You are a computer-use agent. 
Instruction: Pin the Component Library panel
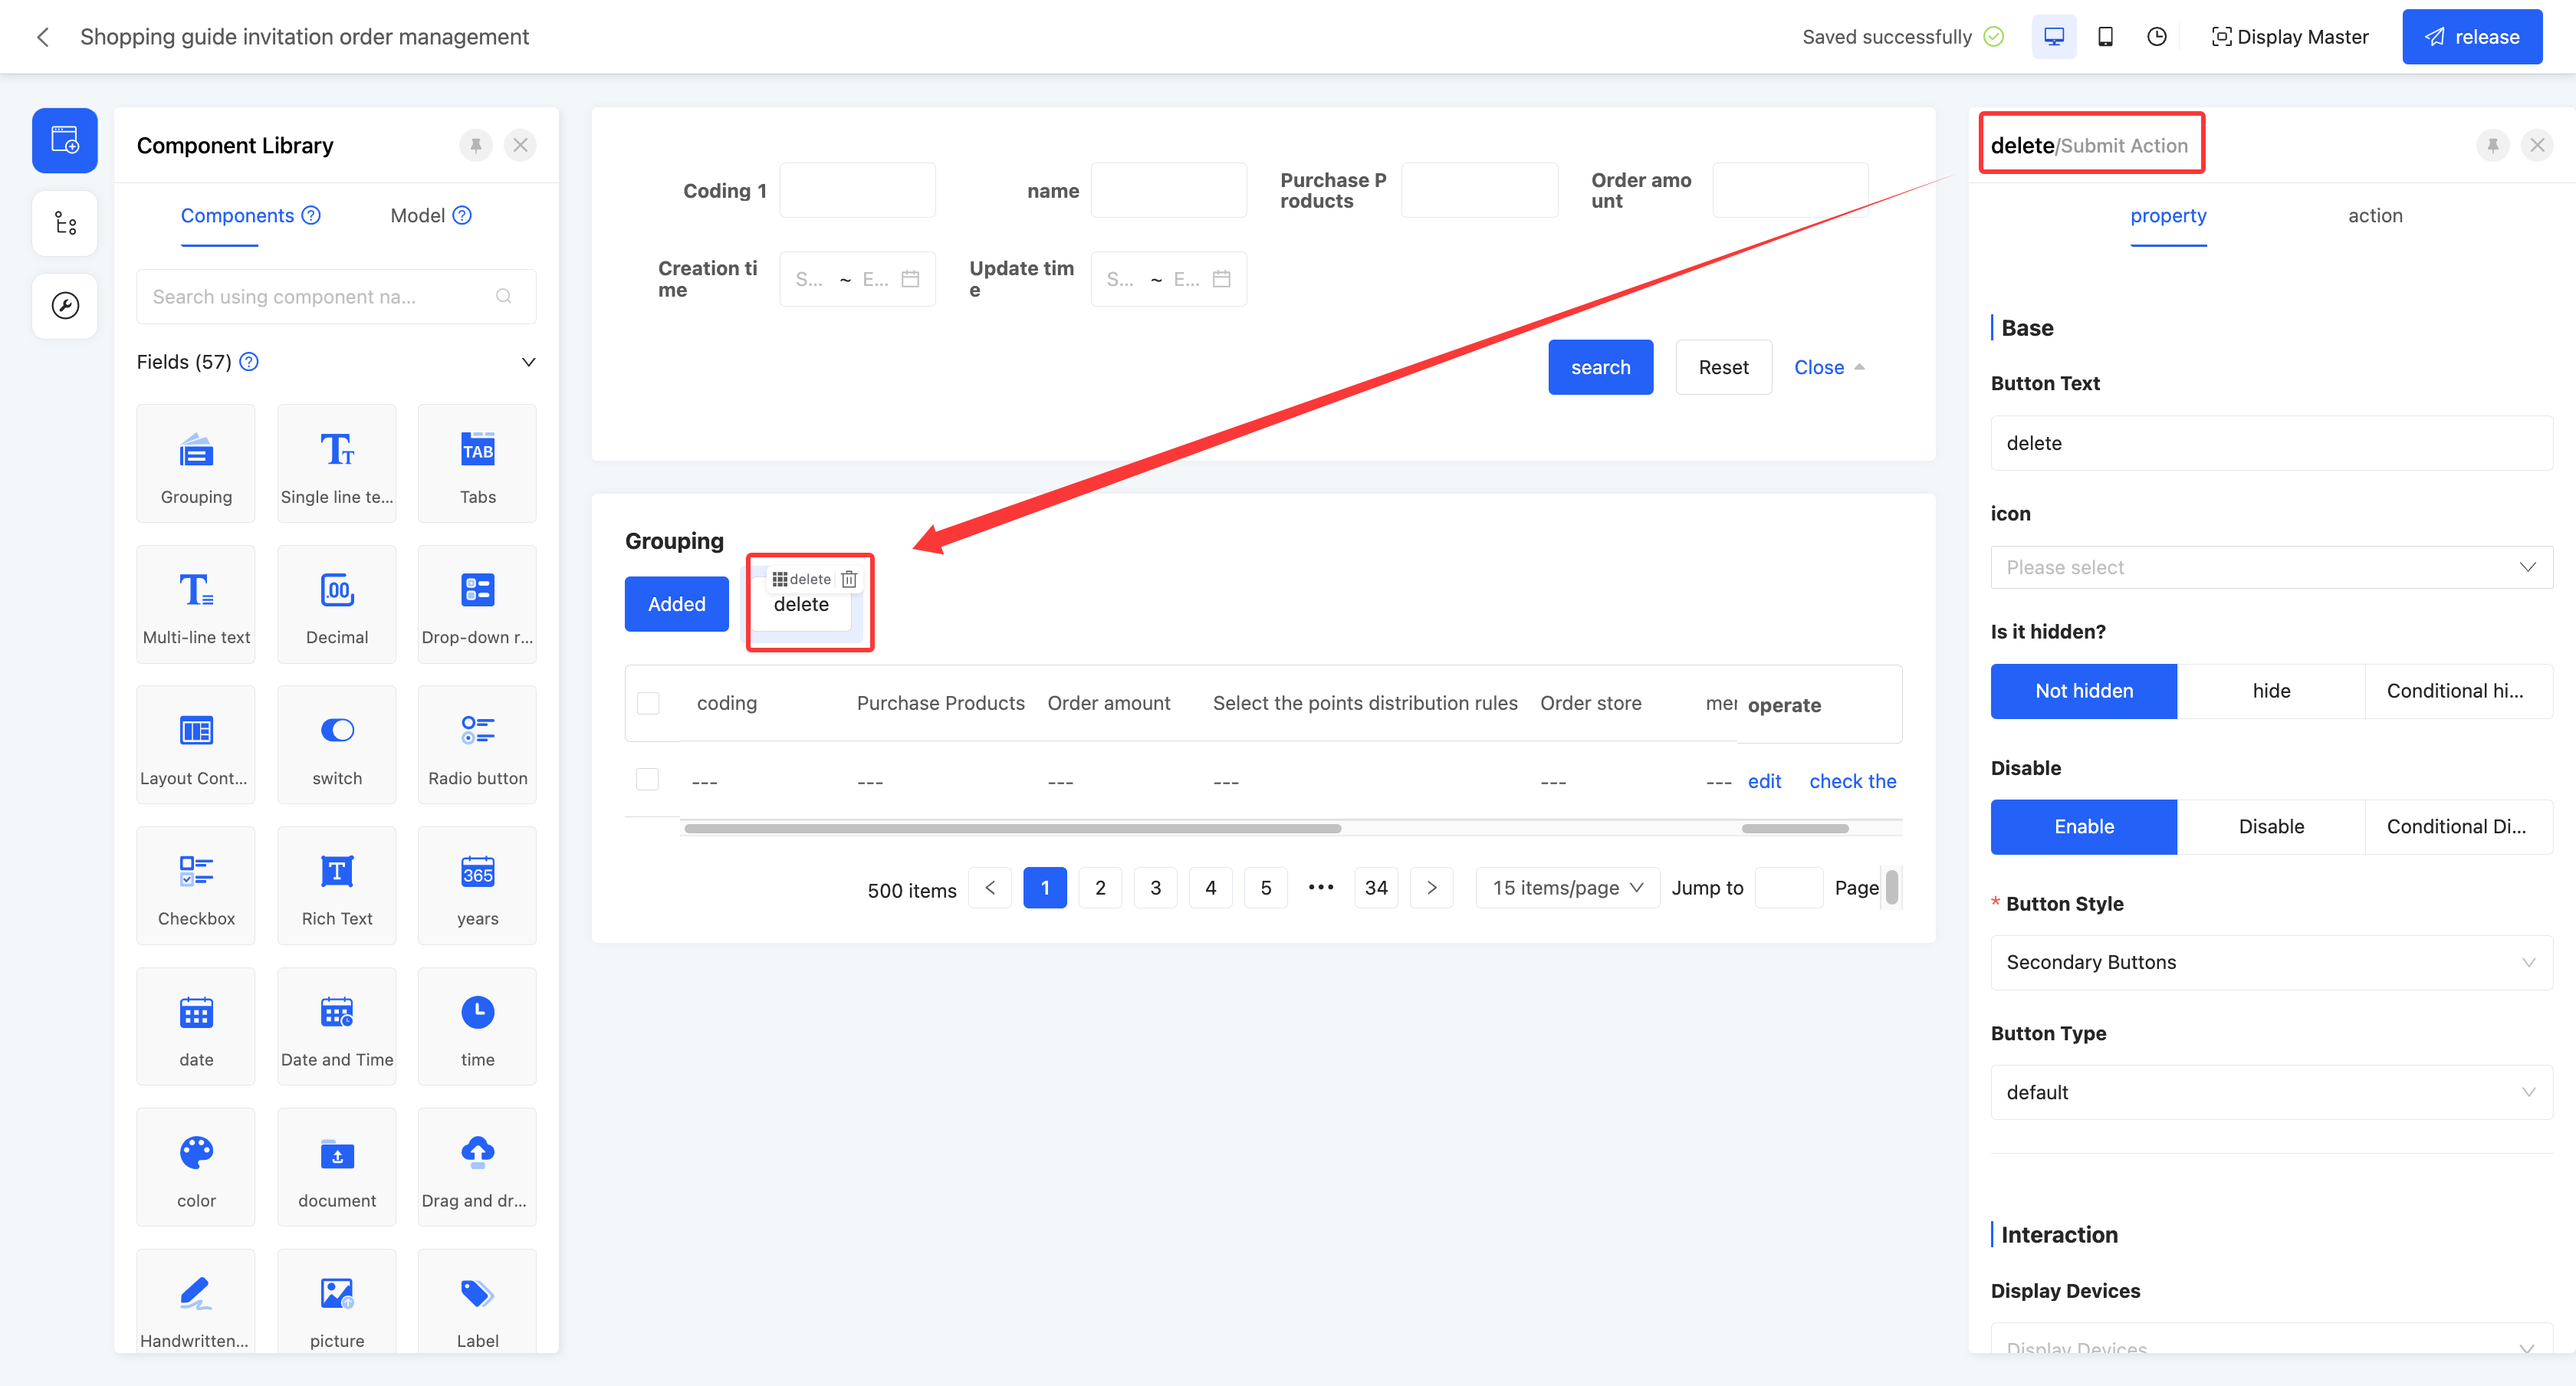tap(476, 145)
